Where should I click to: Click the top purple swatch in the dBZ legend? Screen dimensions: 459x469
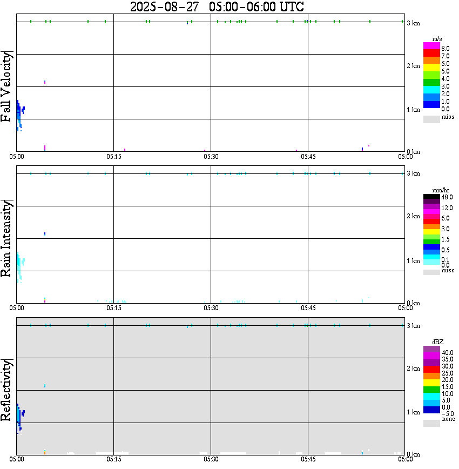[x=431, y=350]
